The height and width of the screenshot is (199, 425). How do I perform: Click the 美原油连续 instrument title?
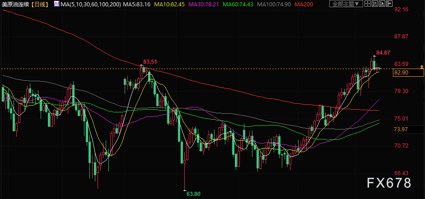click(x=15, y=4)
